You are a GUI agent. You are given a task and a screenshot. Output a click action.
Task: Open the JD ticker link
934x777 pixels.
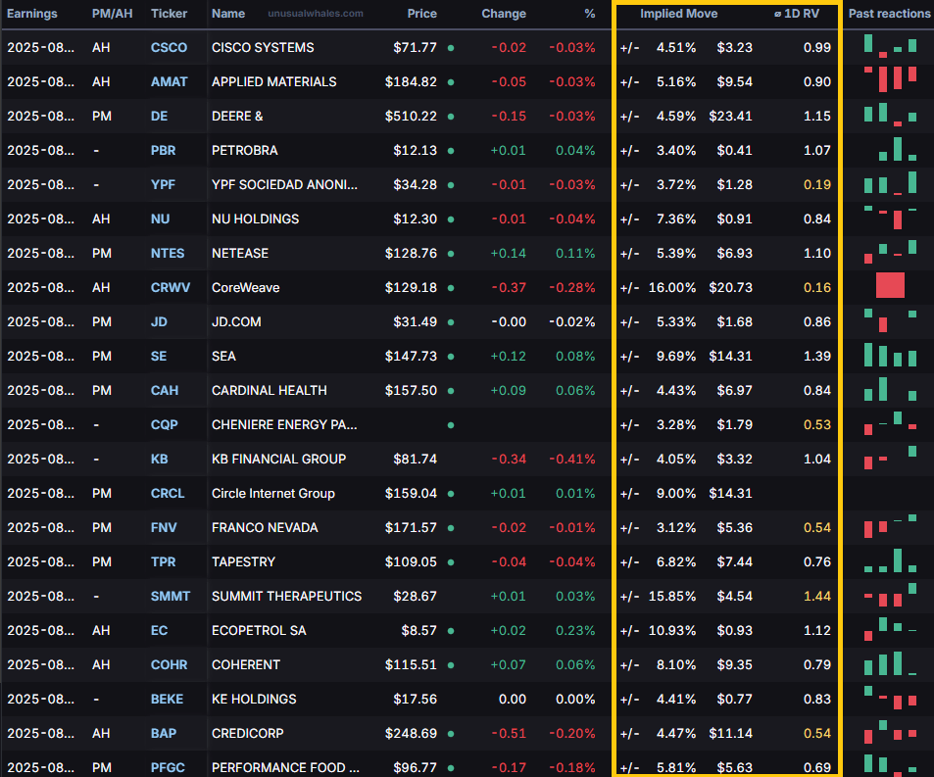(x=159, y=322)
